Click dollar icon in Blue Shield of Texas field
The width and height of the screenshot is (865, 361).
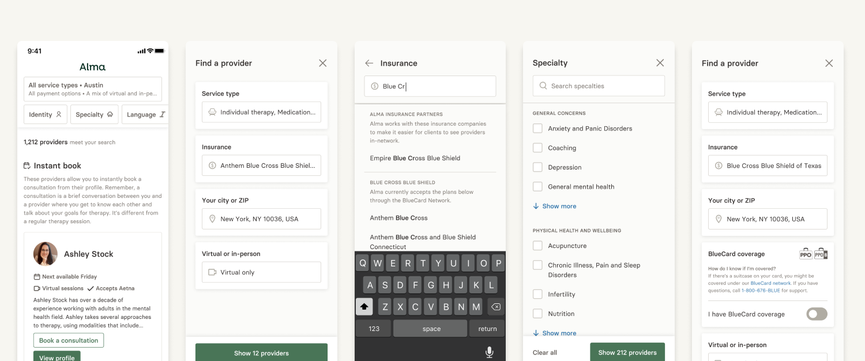[x=719, y=166]
